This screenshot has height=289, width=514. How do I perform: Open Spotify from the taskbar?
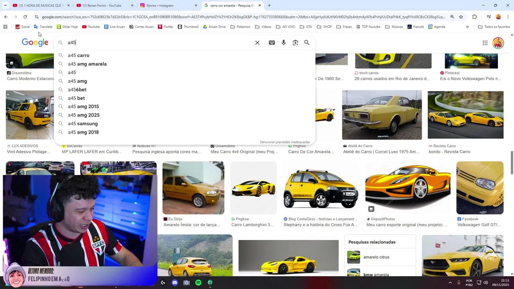(x=198, y=283)
